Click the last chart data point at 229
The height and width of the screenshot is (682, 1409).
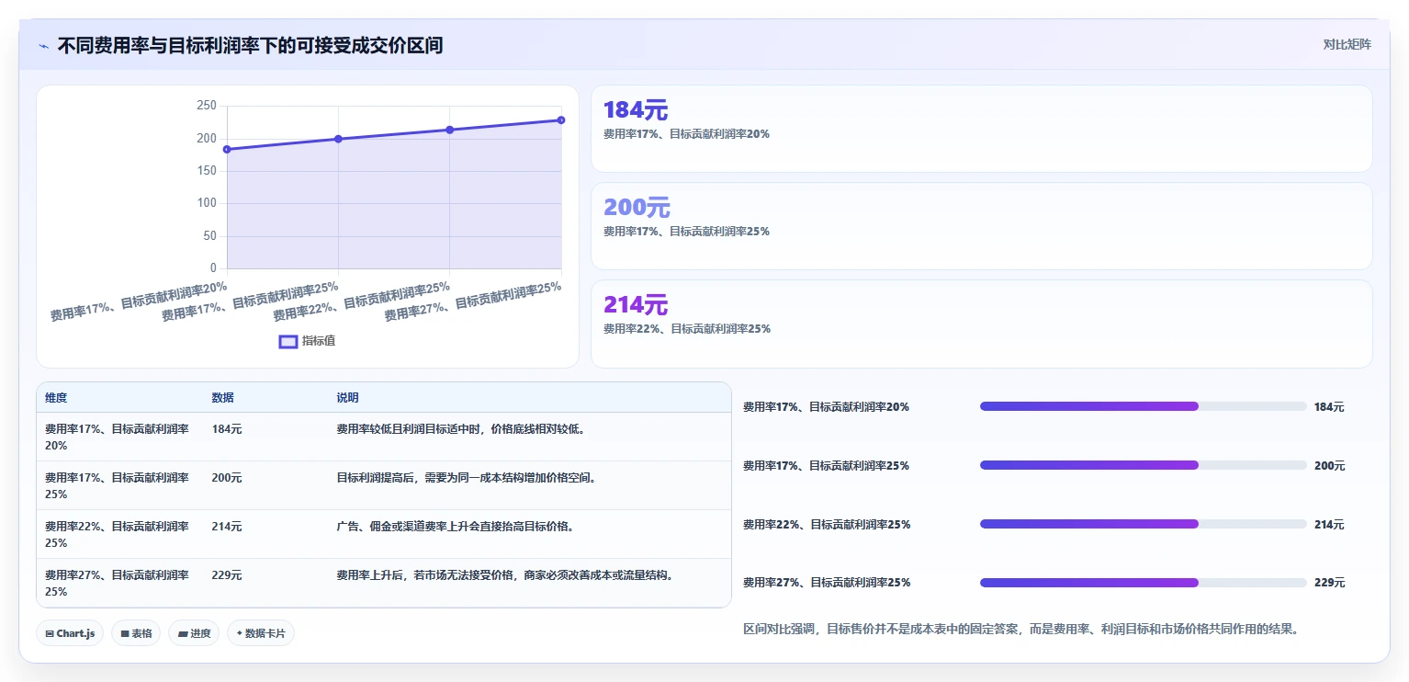point(561,120)
